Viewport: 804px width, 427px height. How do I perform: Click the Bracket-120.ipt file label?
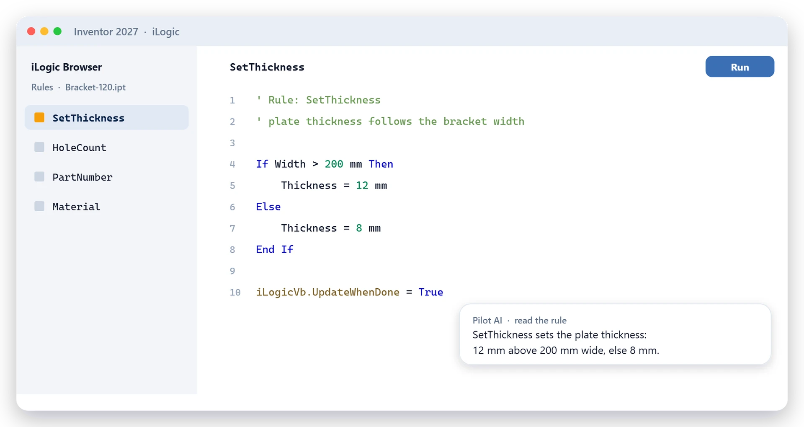95,87
